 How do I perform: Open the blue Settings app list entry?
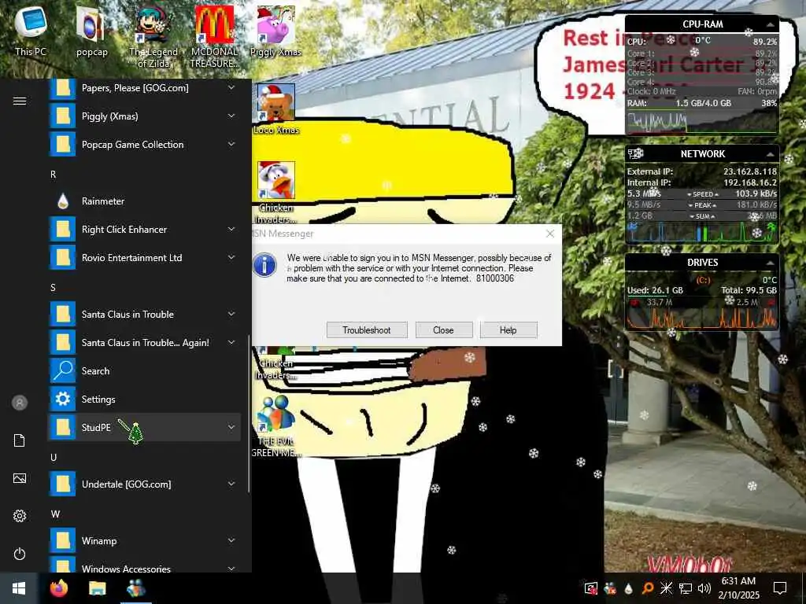[144, 399]
